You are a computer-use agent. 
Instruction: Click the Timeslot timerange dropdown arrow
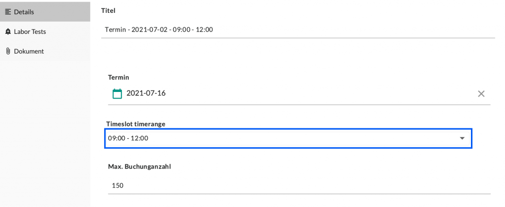(x=462, y=139)
